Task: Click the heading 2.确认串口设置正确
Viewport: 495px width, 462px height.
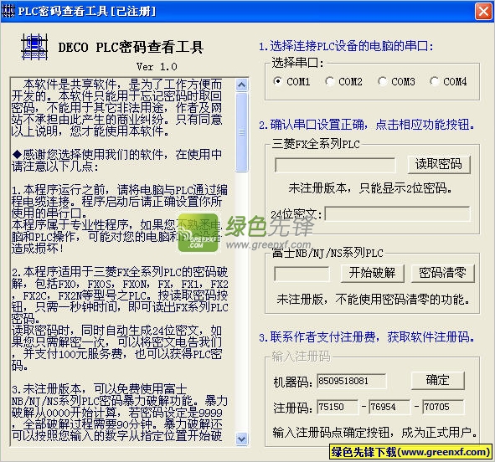Action: (x=367, y=125)
